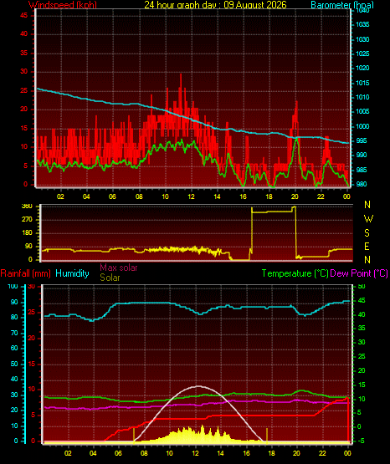Click the "70" humidity axis value

(14, 333)
